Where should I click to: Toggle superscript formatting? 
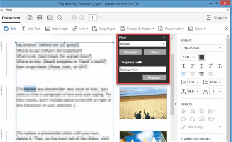(211, 66)
